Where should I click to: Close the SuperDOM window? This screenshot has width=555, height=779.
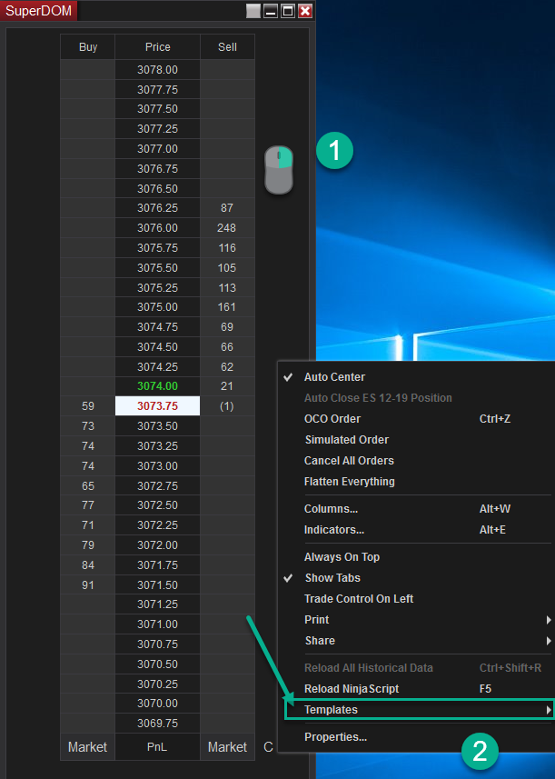click(305, 11)
